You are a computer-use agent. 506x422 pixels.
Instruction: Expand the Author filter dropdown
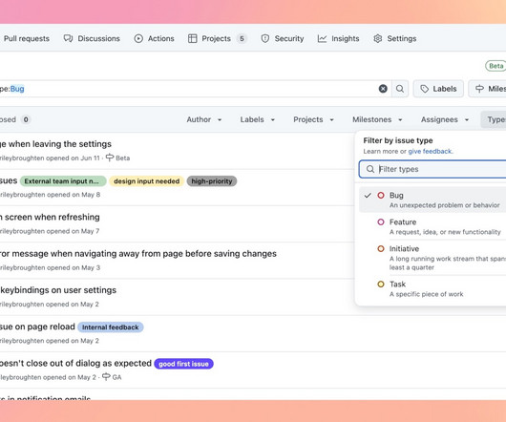pyautogui.click(x=204, y=119)
